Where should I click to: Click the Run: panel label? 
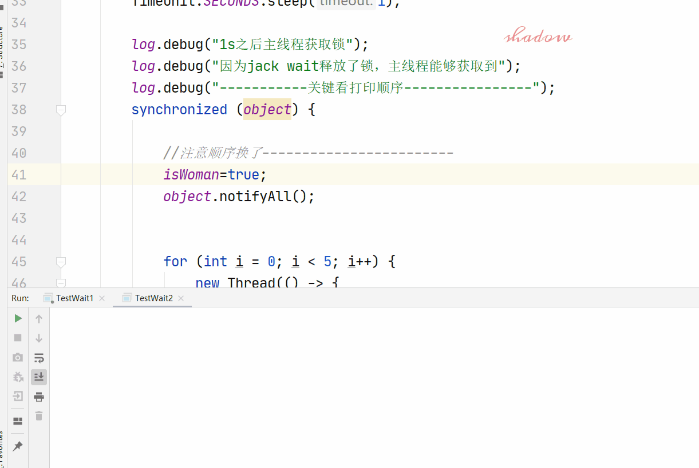pos(20,298)
